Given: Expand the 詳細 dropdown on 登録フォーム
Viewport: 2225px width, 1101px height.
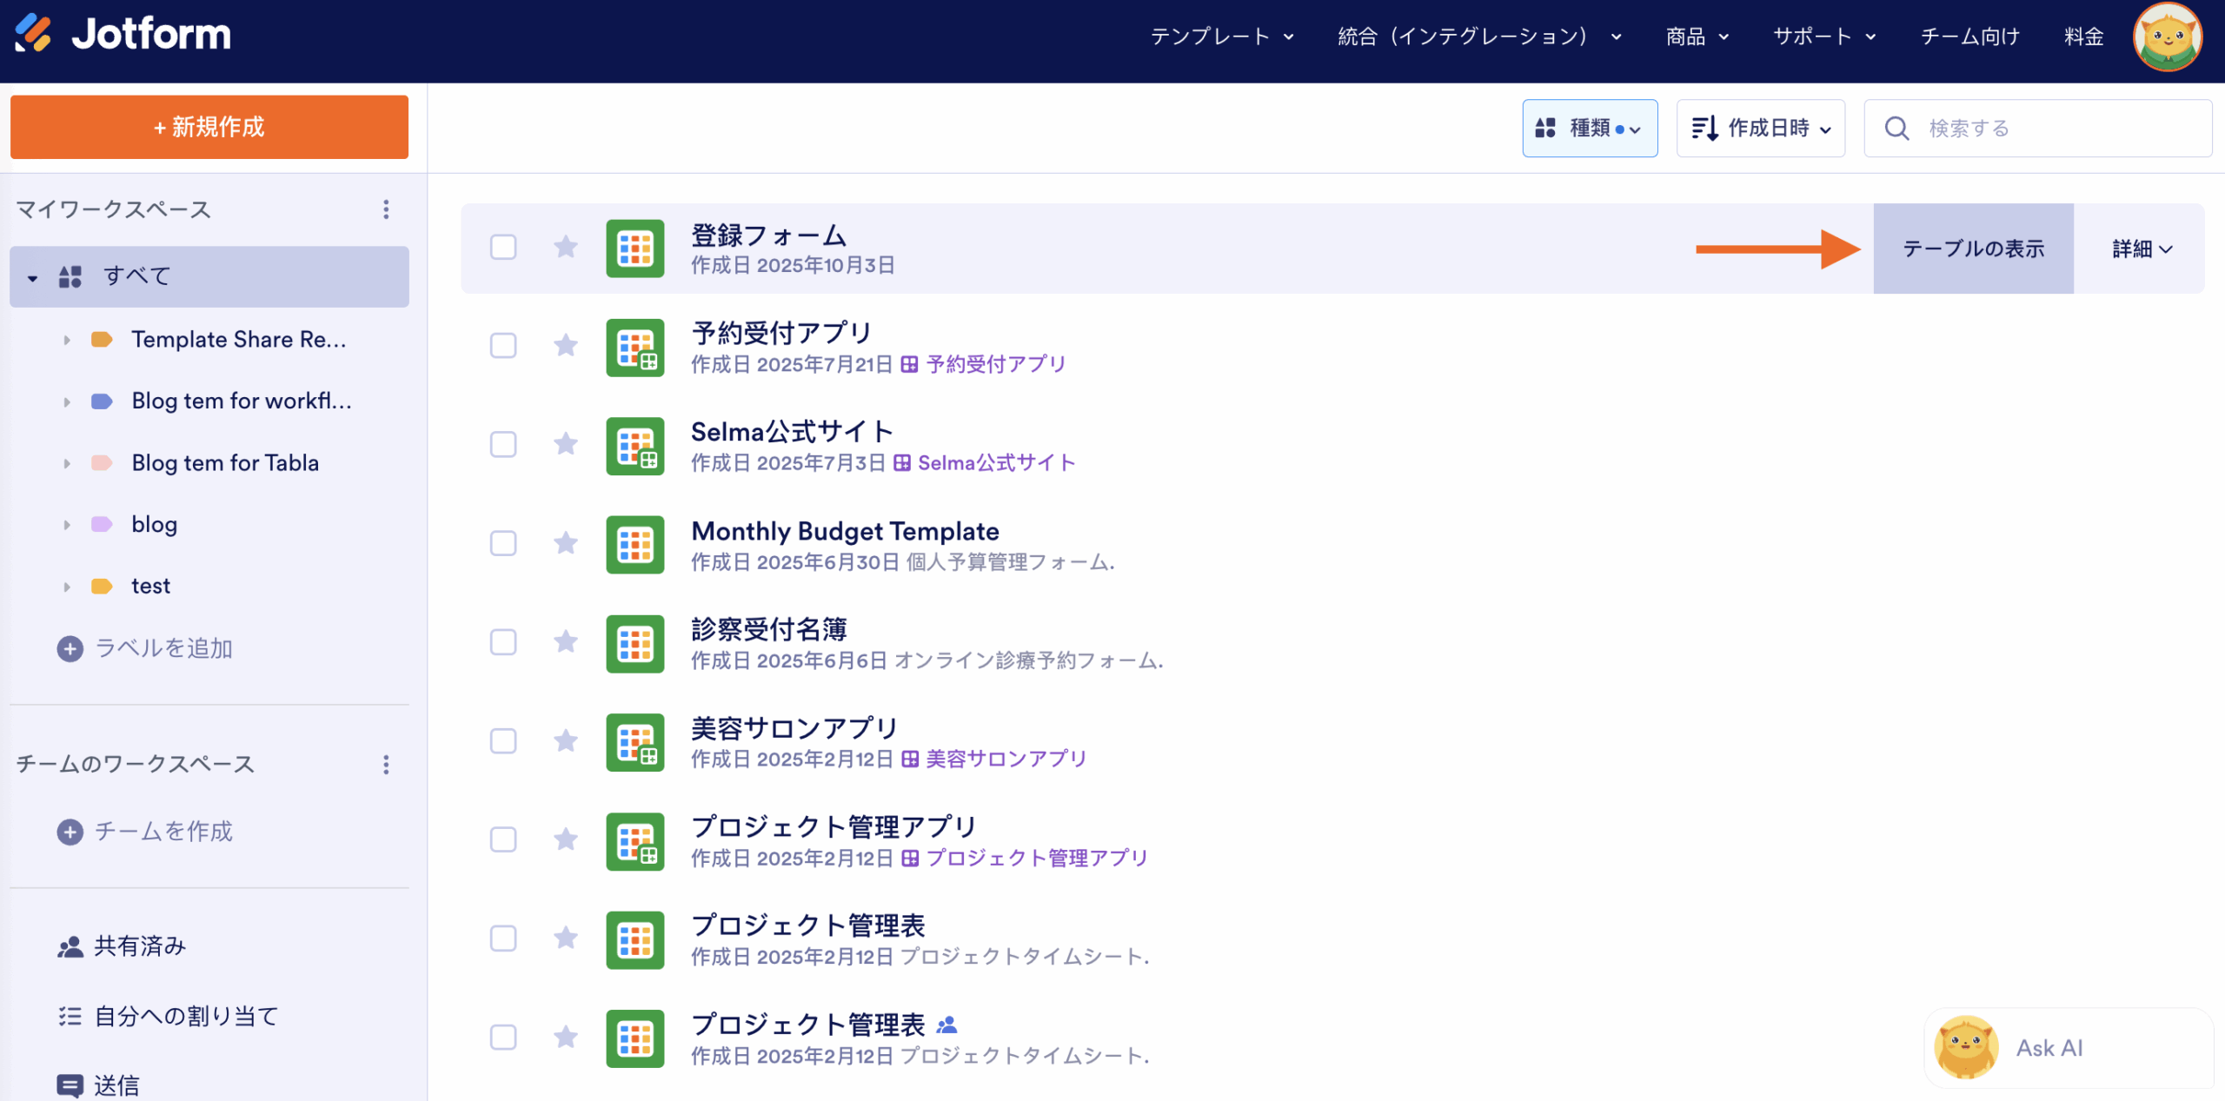Looking at the screenshot, I should [x=2142, y=249].
